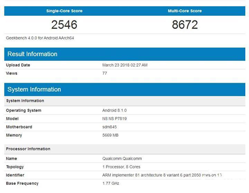Click the sdm845 motherboard value
The image size is (249, 193).
[110, 127]
